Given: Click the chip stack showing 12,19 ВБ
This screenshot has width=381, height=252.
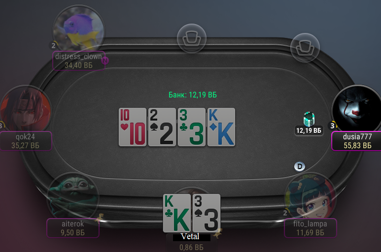Looking at the screenshot, I should click(x=309, y=119).
